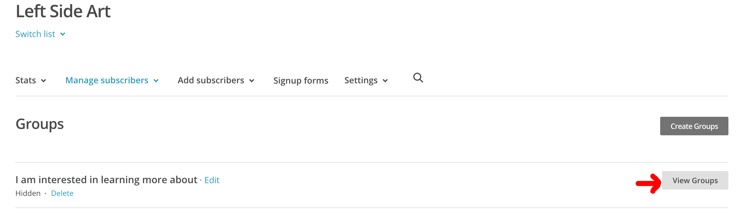745x224 pixels.
Task: Click the Create Groups button
Action: click(694, 126)
